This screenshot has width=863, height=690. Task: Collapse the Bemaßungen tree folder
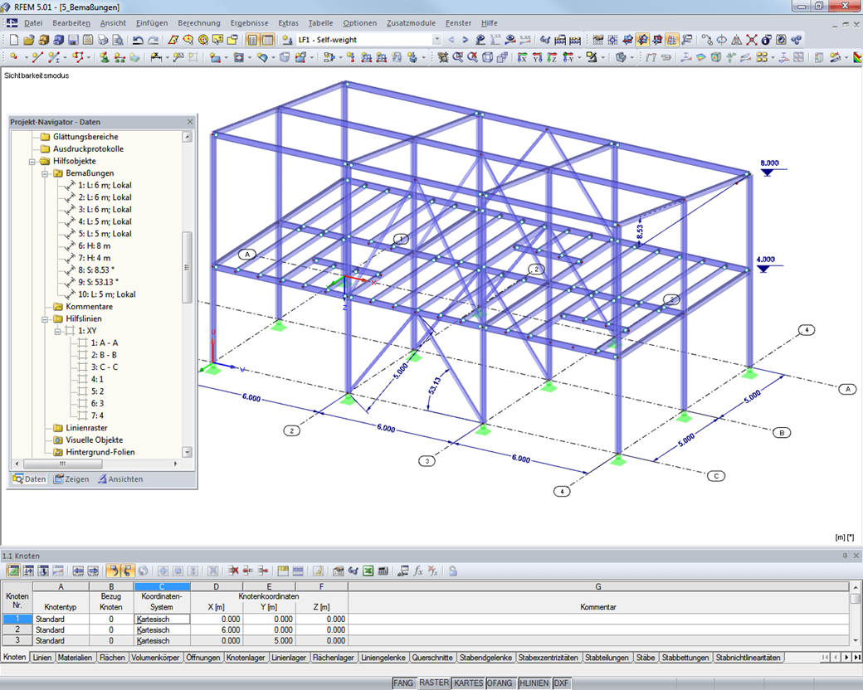click(45, 173)
